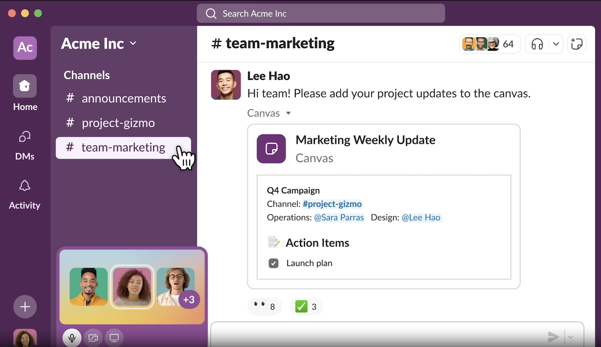
Task: Click the team-marketing channel title
Action: point(273,43)
